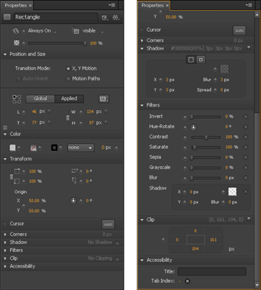Click the Hue-Rotate dial

(193, 127)
